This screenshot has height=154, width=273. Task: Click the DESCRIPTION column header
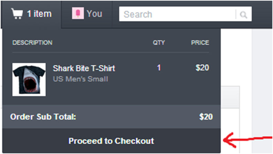(32, 43)
